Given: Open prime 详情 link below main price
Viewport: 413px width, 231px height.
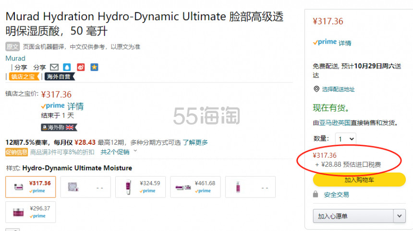Looking at the screenshot, I should click(x=62, y=106).
